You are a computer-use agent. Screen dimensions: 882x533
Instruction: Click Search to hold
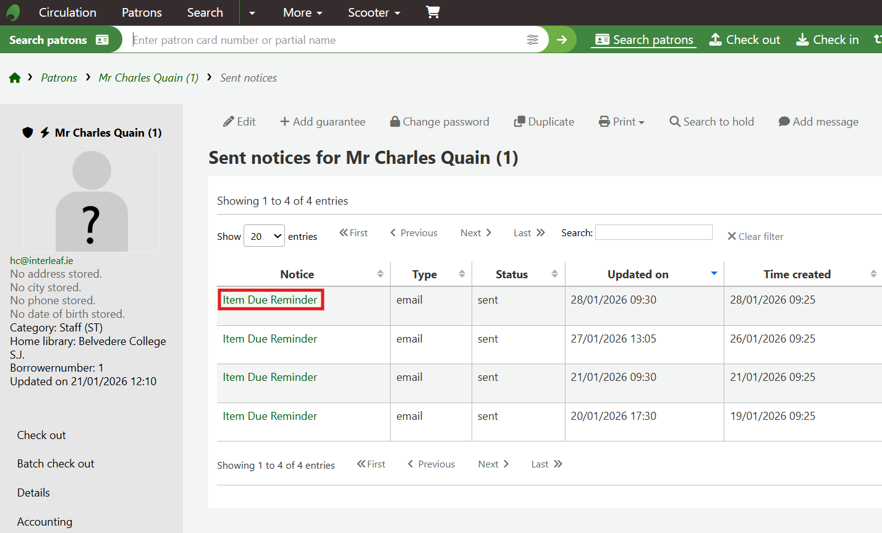[x=711, y=122]
